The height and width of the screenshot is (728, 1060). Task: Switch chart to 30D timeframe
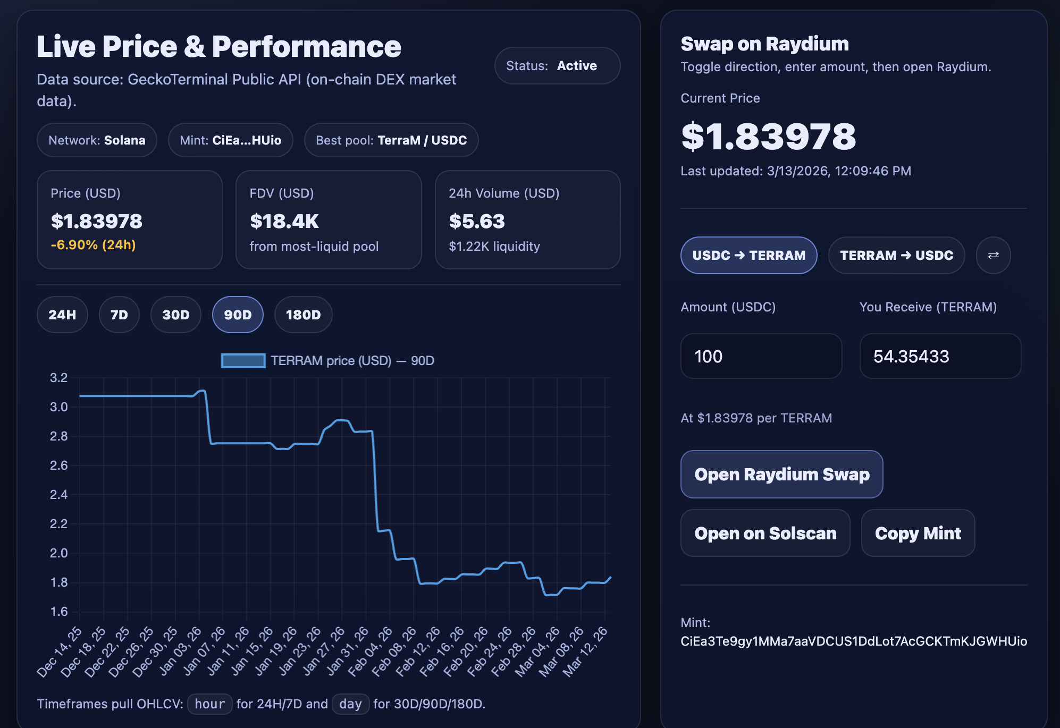click(176, 315)
